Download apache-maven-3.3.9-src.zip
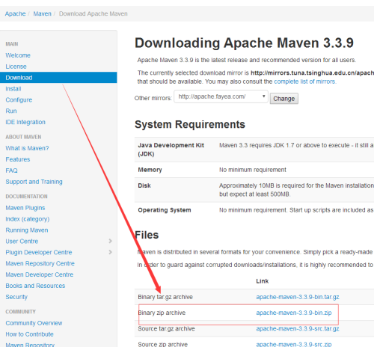Image resolution: width=374 pixels, height=347 pixels. (294, 344)
